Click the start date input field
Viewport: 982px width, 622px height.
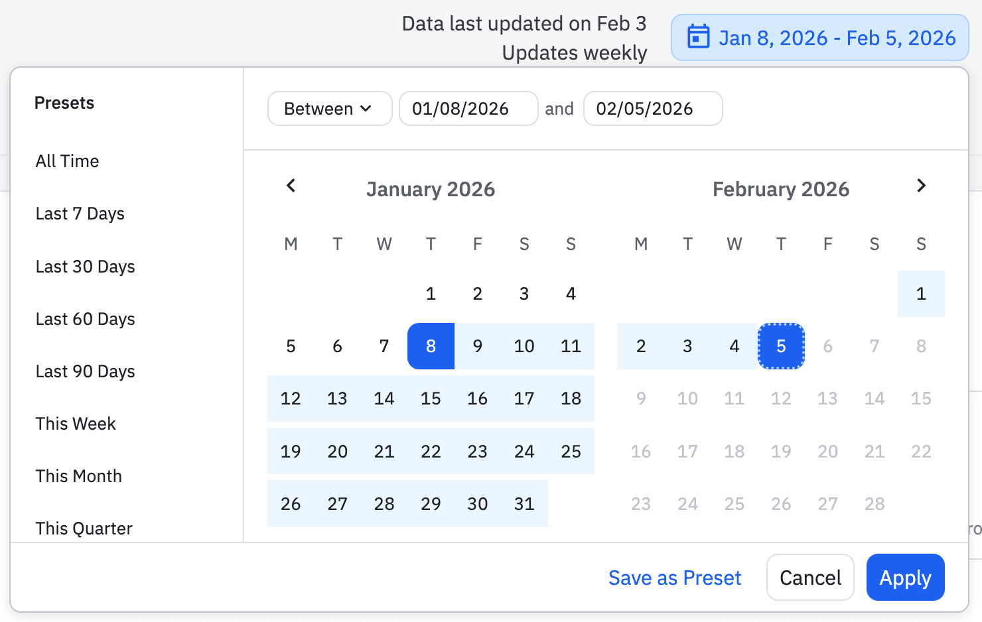pyautogui.click(x=468, y=108)
